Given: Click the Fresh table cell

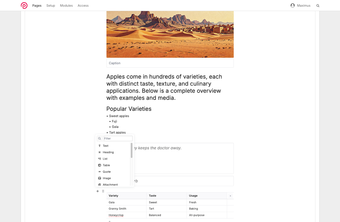Looking at the screenshot, I should coord(207,202).
